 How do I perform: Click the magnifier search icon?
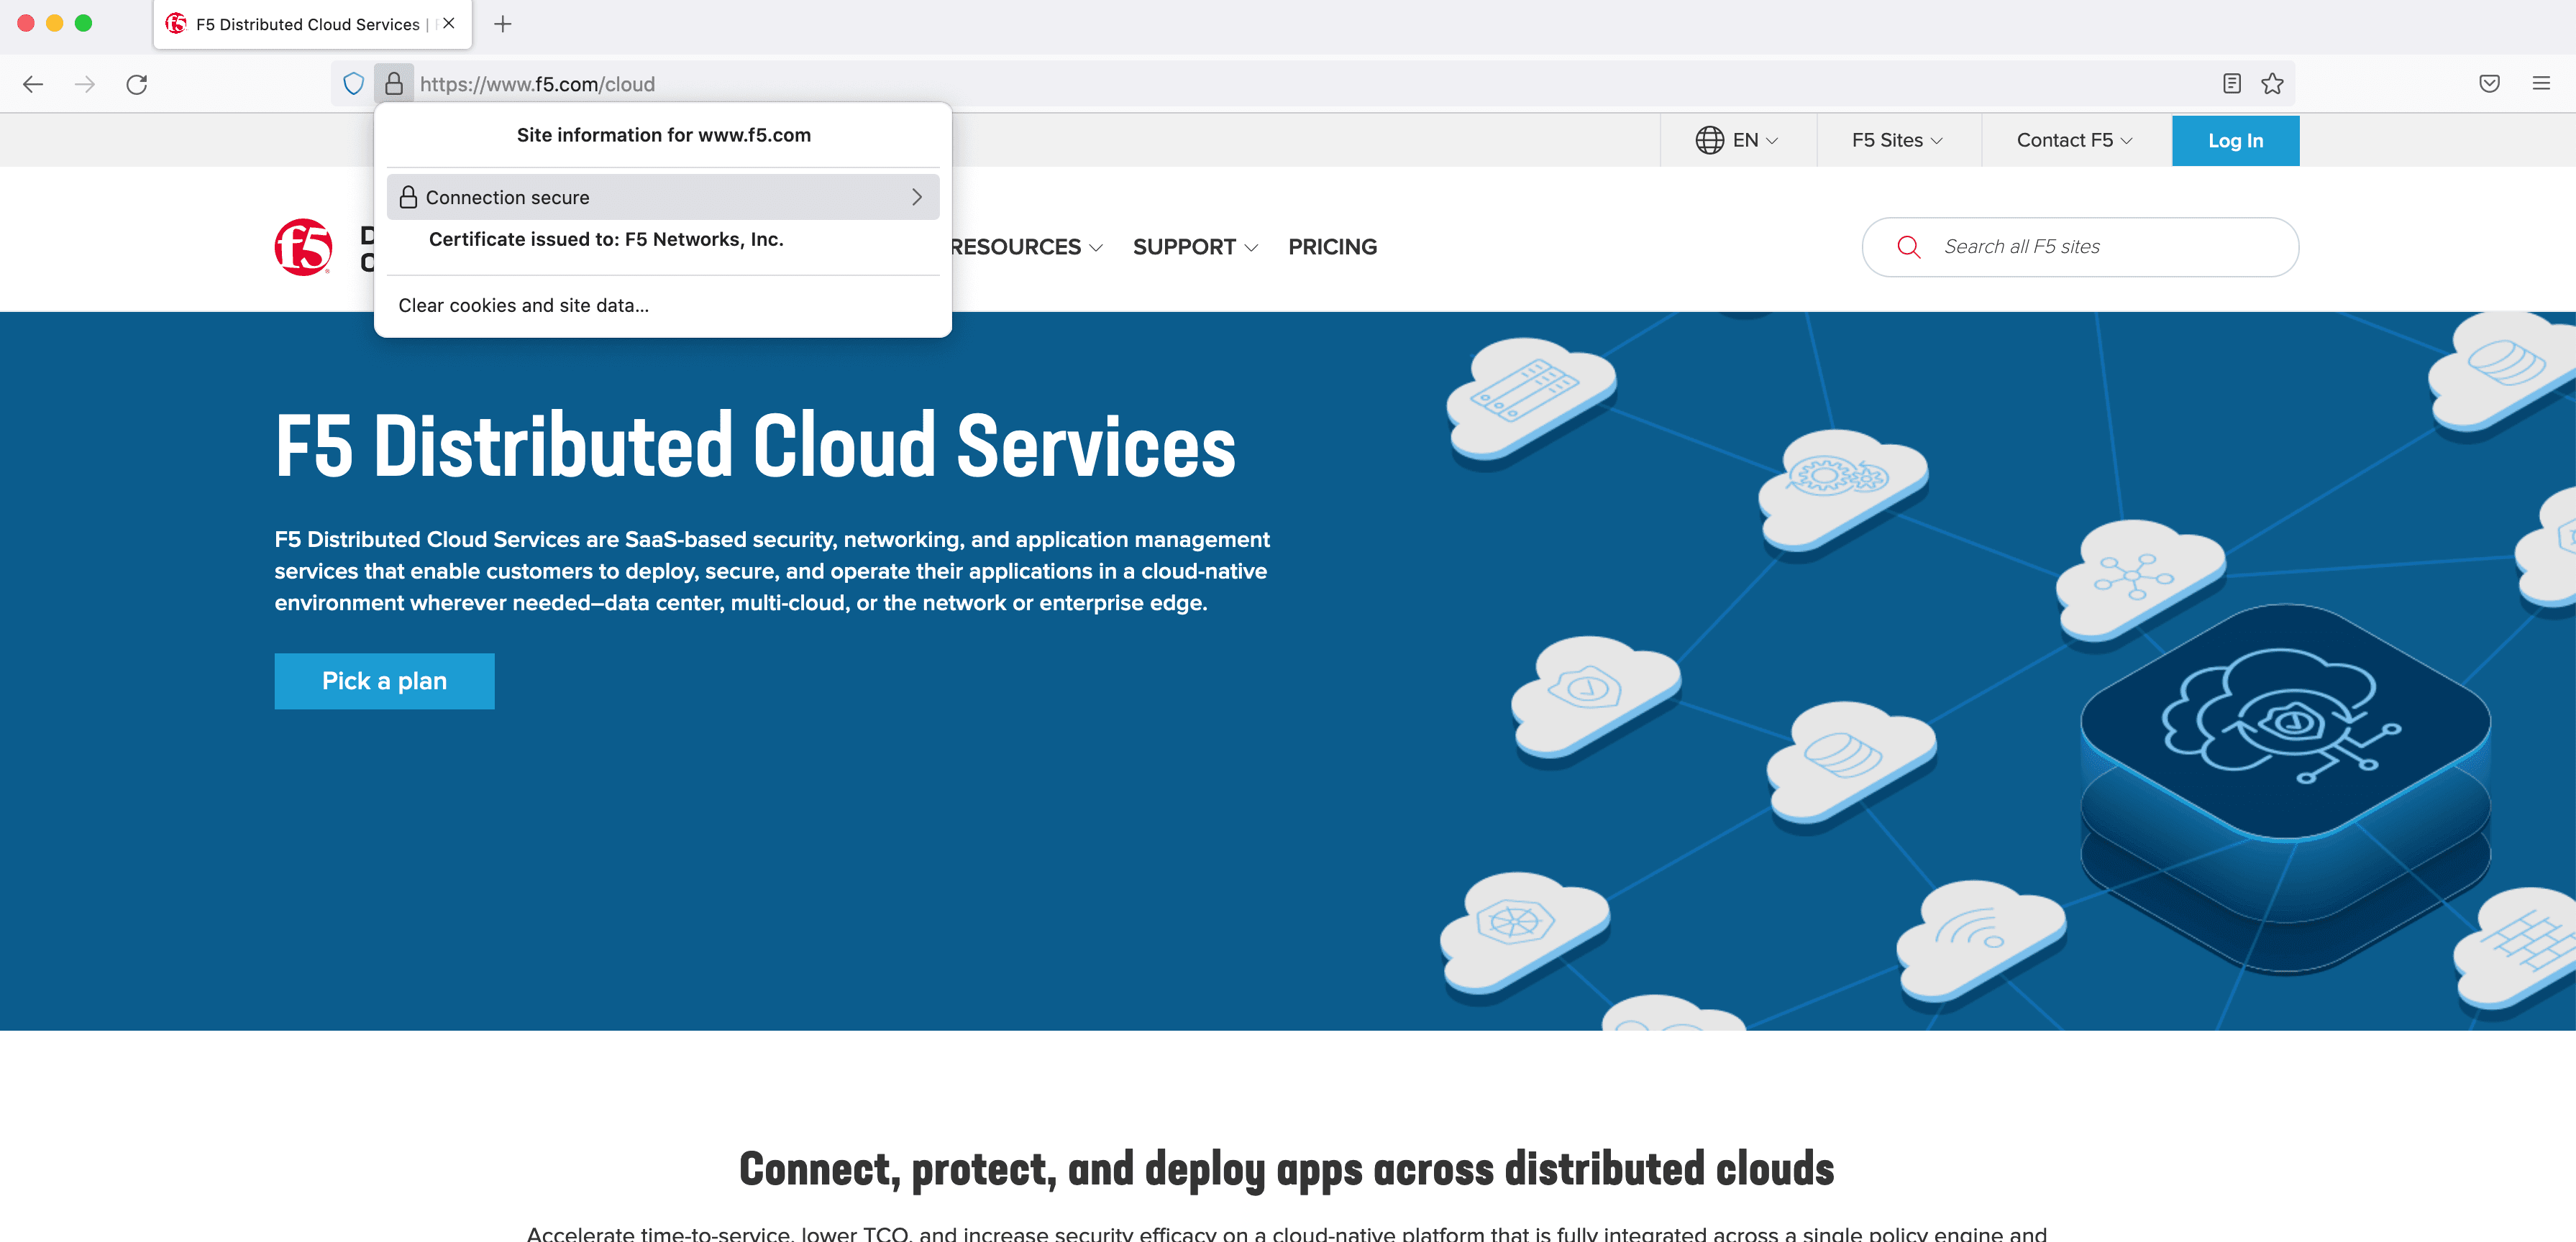pyautogui.click(x=1908, y=247)
